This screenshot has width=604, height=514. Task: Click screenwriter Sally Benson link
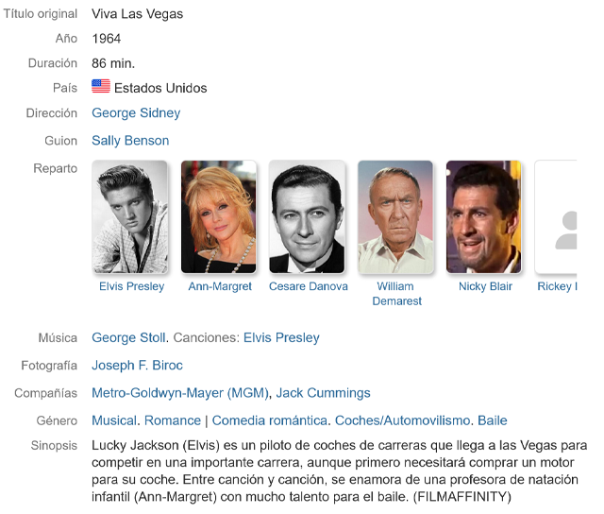click(130, 141)
